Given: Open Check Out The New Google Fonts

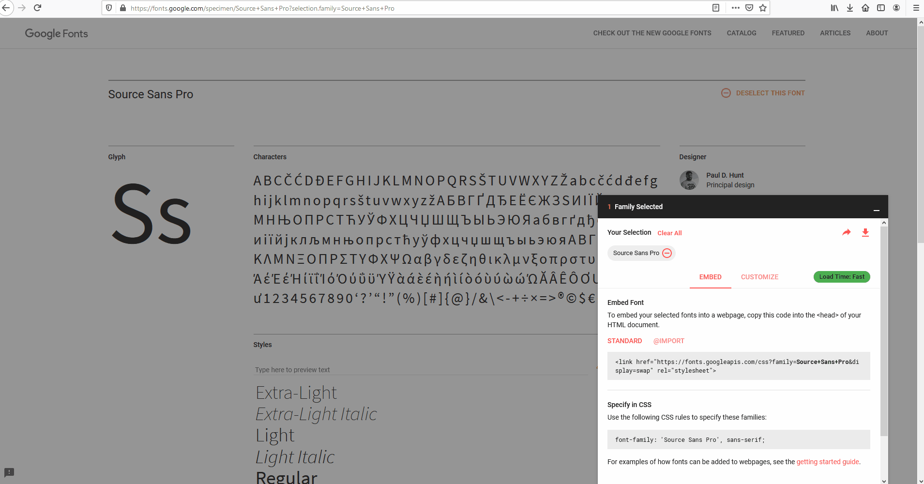Looking at the screenshot, I should coord(652,33).
